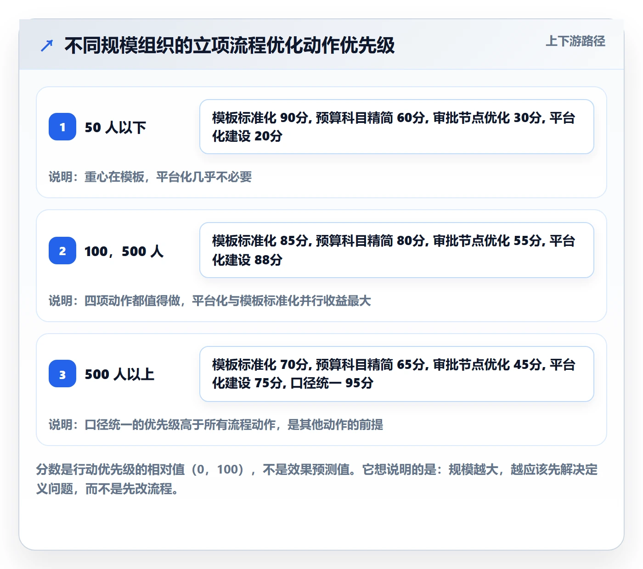Click the note about 四项动作都值得做

click(210, 301)
